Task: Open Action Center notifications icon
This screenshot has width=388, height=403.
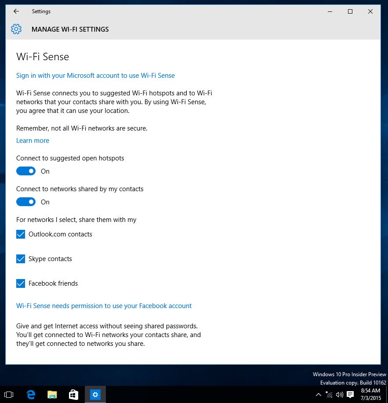Action: point(350,395)
